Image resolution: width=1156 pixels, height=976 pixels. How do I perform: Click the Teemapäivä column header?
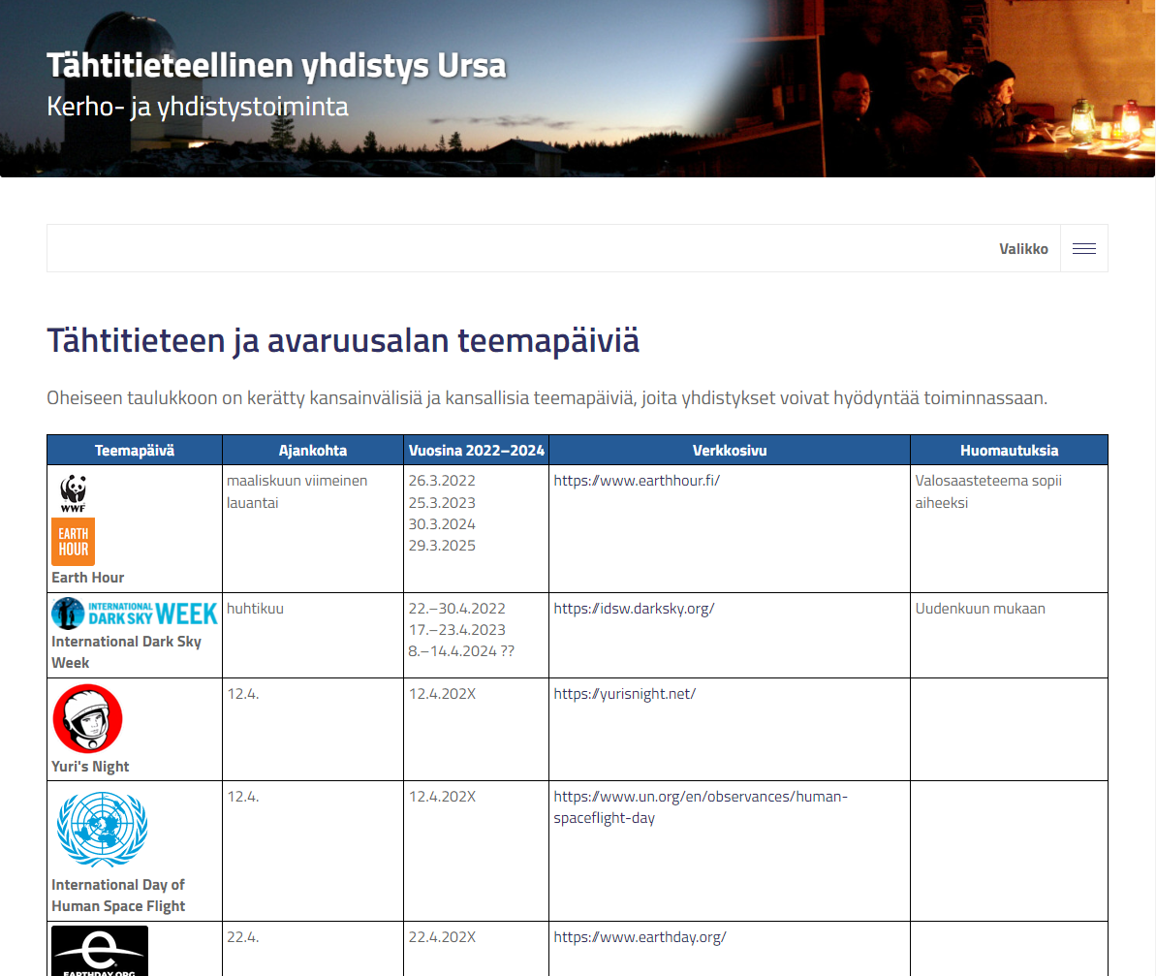click(135, 451)
